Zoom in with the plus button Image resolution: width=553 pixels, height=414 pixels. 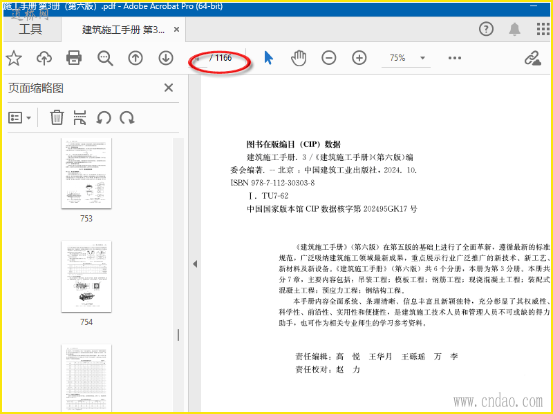coord(359,58)
